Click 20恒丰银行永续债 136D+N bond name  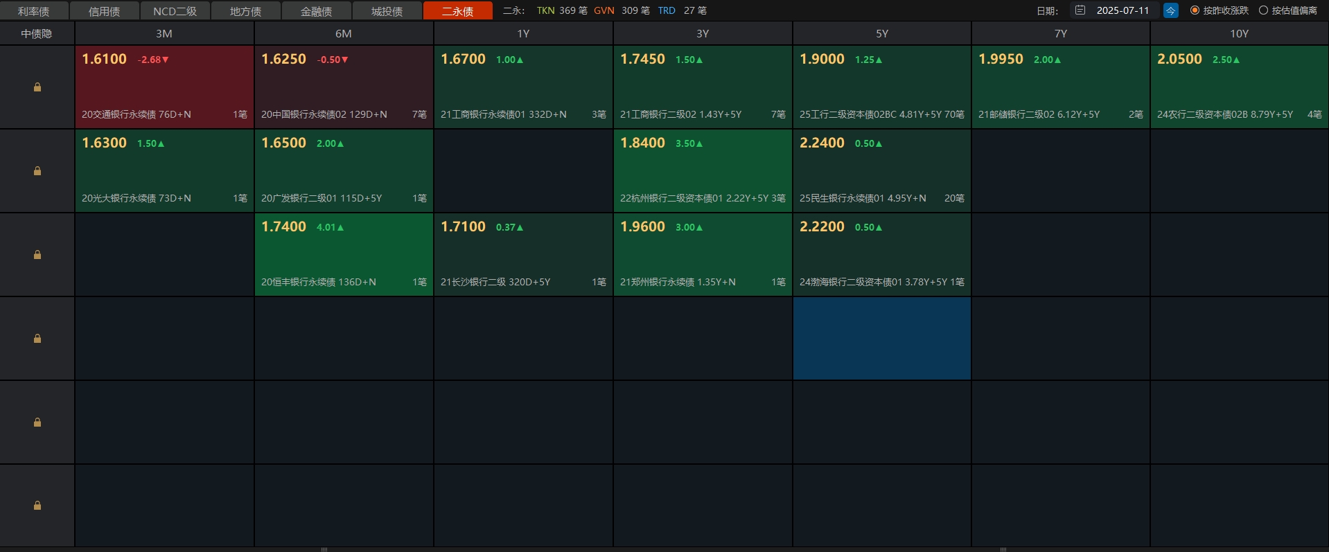(x=319, y=282)
